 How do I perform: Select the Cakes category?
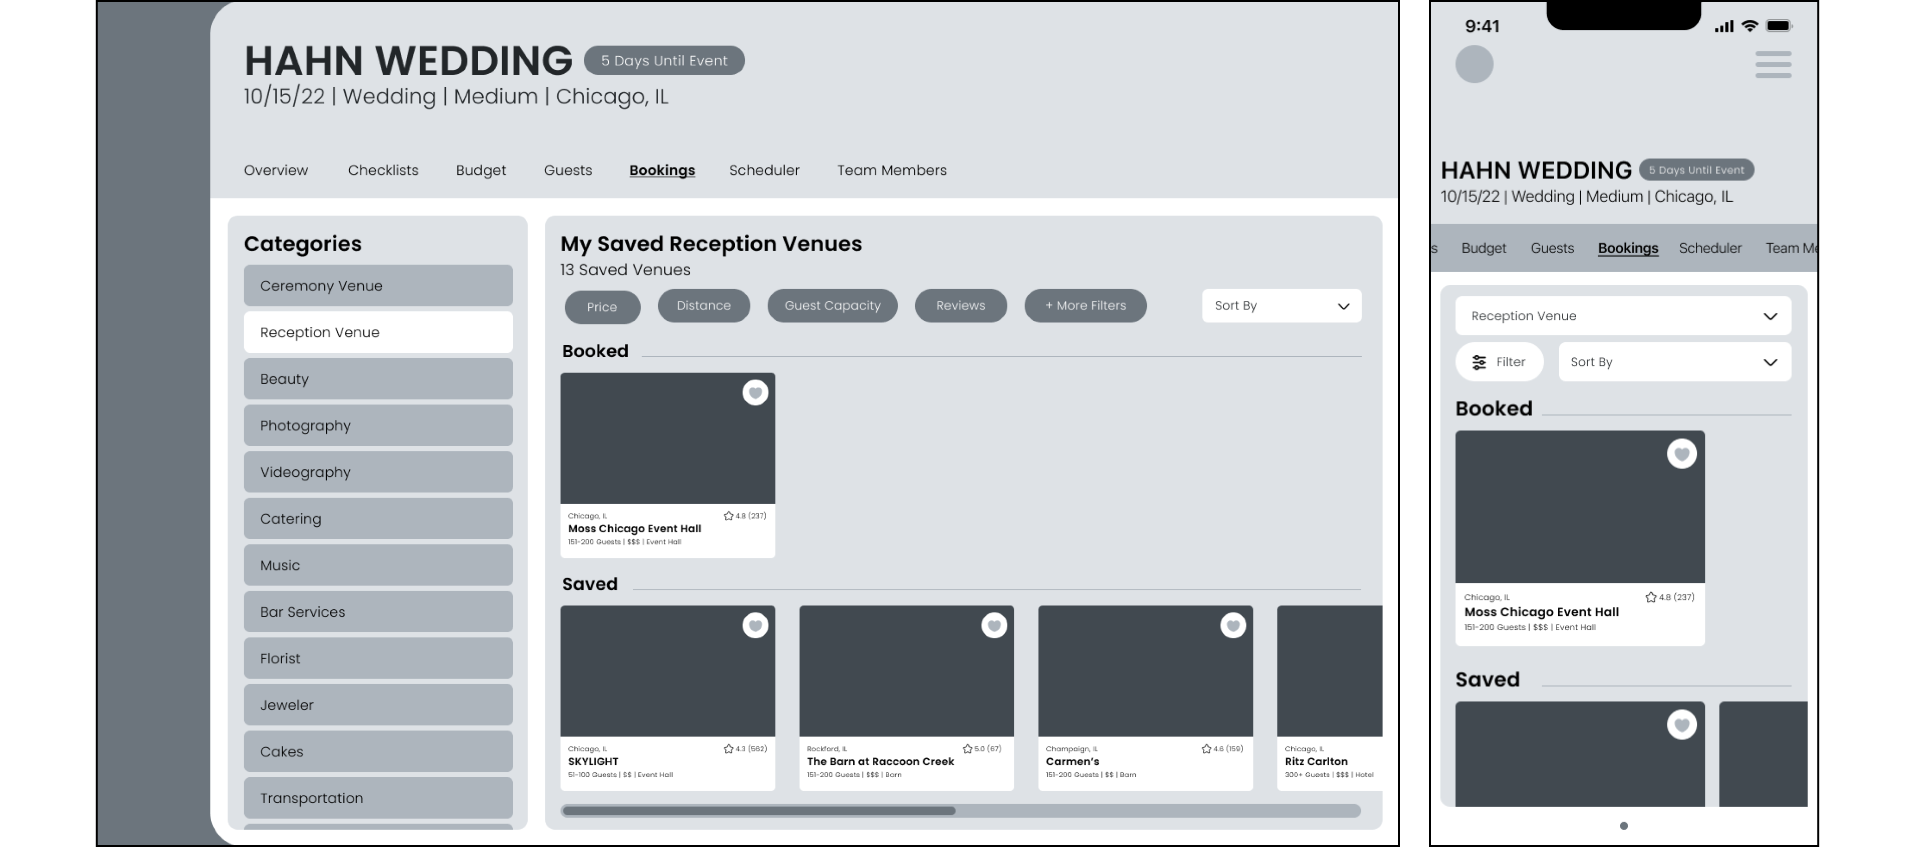click(378, 752)
